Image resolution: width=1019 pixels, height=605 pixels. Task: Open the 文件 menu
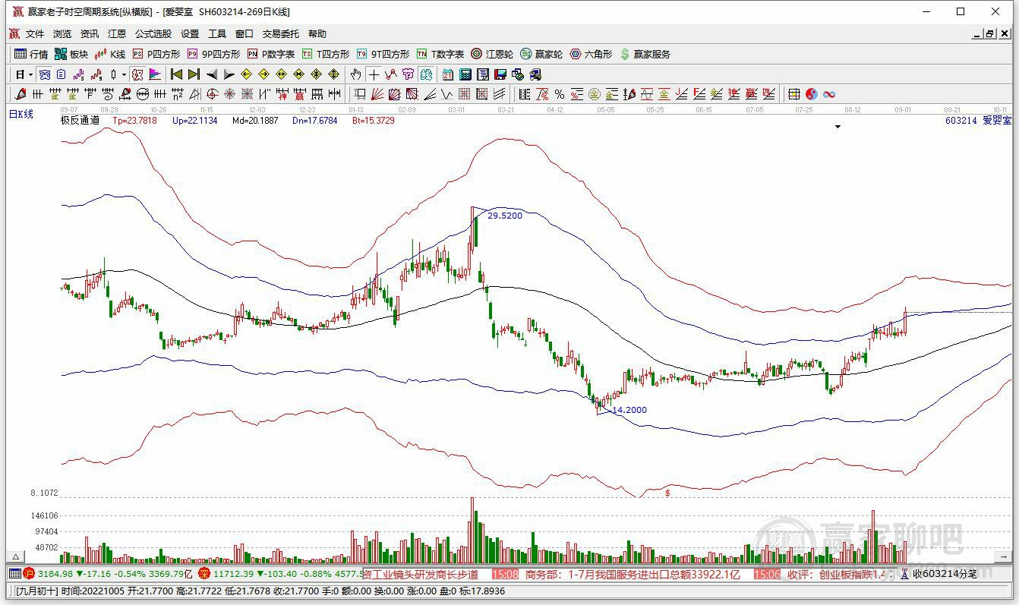pos(35,34)
